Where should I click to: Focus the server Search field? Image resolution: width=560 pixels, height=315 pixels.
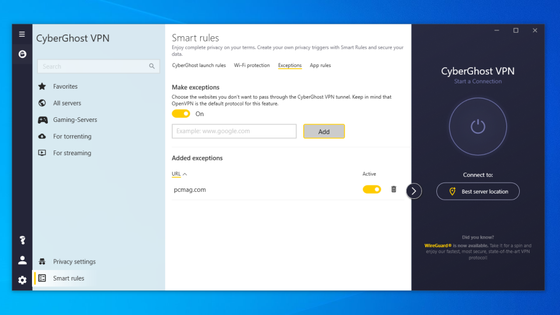(99, 66)
